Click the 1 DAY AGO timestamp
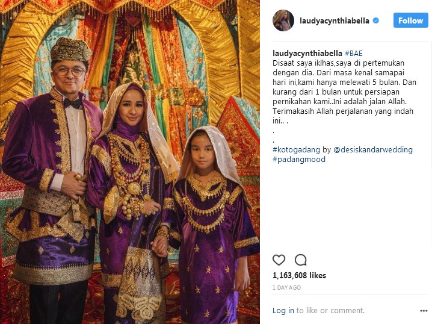432x324 pixels. (286, 288)
